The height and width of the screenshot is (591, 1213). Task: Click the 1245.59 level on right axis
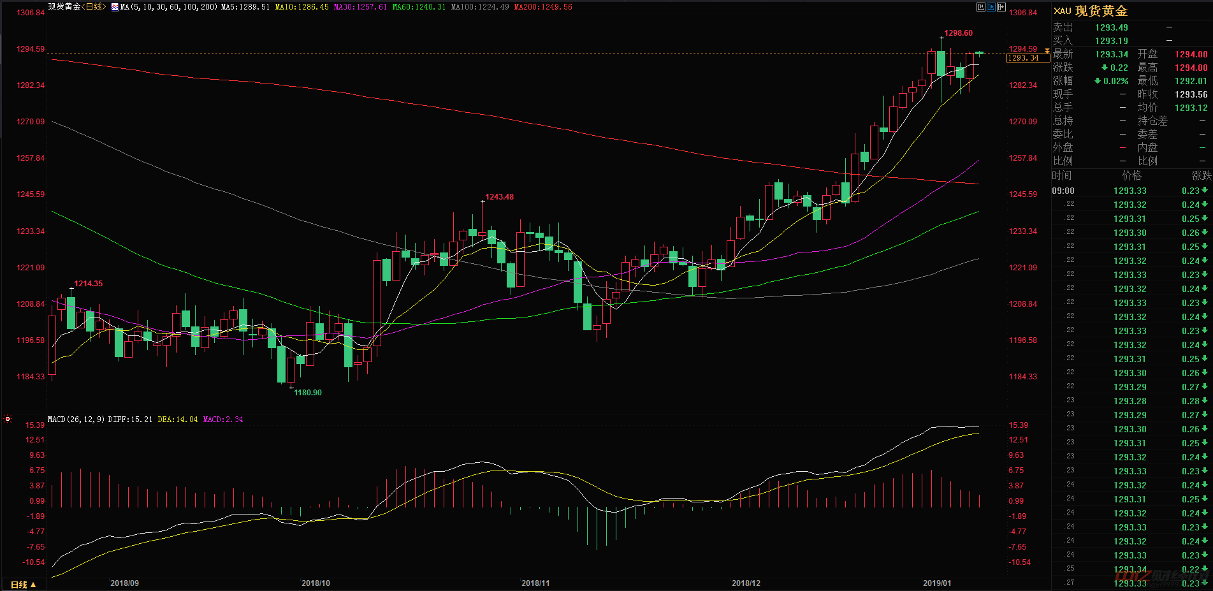tap(1023, 194)
